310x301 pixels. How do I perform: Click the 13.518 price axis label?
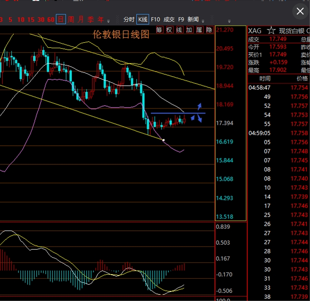pos(225,217)
